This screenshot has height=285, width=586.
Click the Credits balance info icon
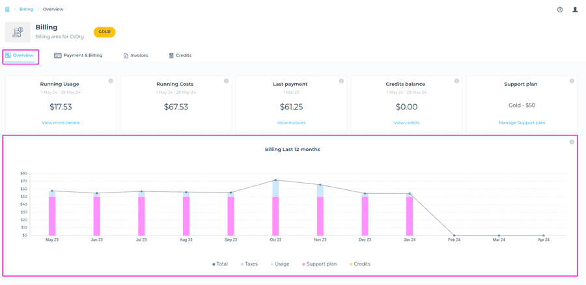tap(456, 81)
